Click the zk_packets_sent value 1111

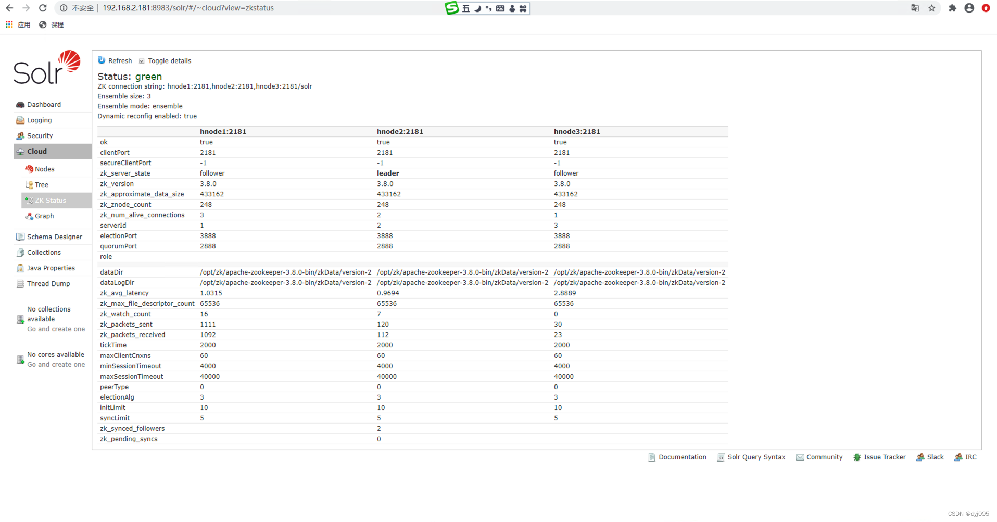pyautogui.click(x=208, y=325)
